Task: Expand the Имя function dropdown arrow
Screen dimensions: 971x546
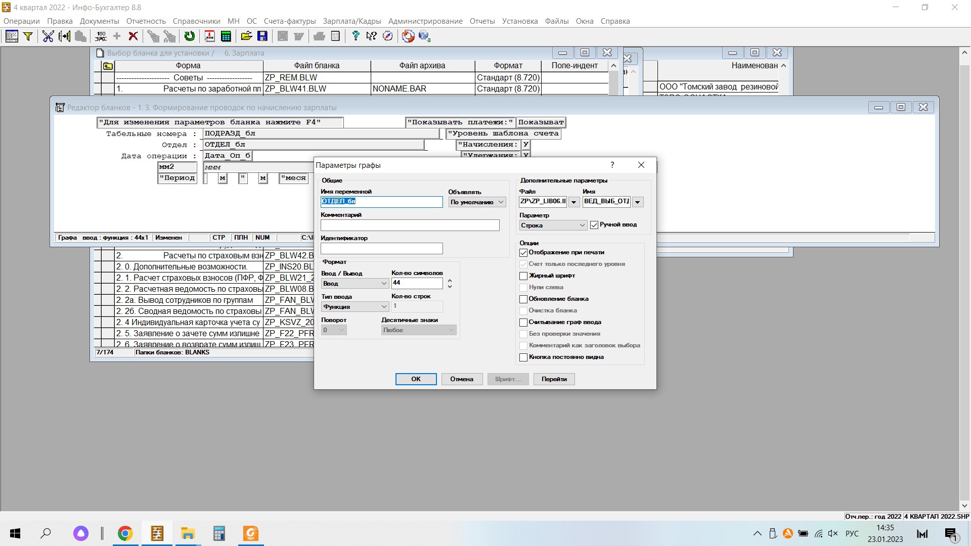Action: click(x=638, y=202)
